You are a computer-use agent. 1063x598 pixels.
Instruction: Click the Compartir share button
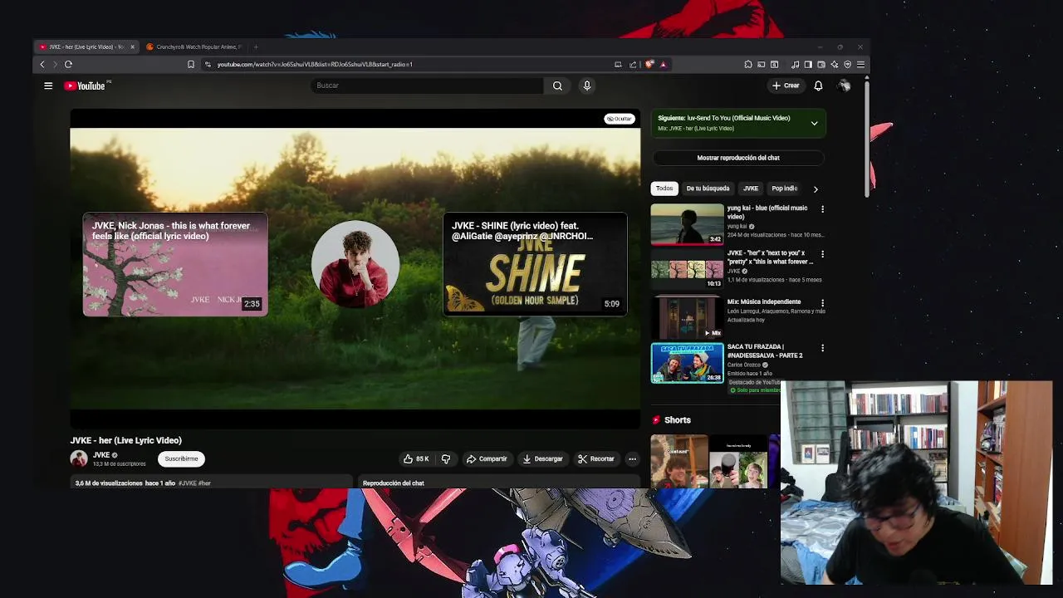487,458
